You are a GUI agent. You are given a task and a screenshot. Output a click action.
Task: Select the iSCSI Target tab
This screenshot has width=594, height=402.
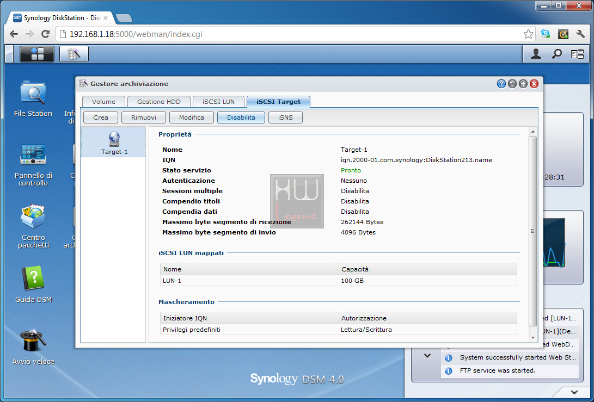pos(278,101)
